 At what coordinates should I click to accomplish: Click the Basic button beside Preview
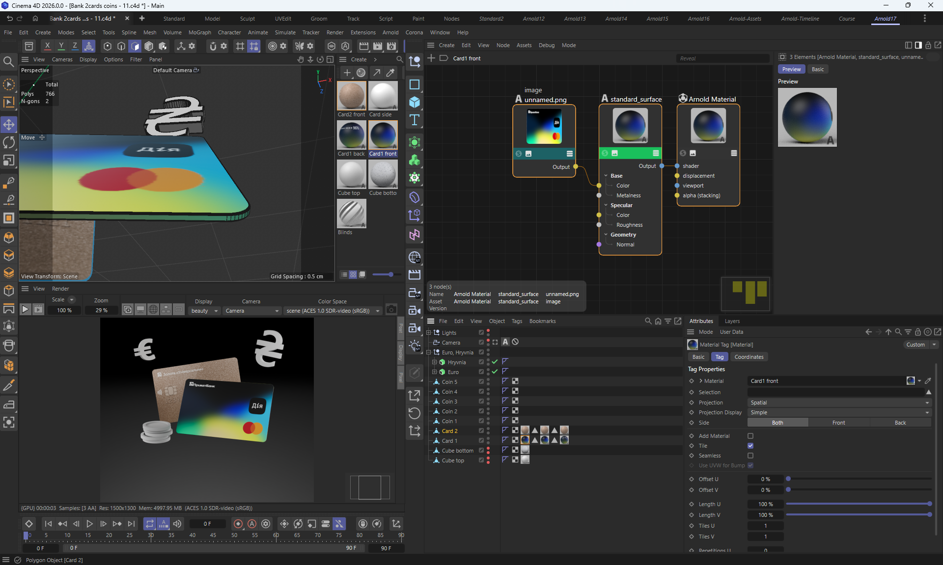(x=817, y=69)
